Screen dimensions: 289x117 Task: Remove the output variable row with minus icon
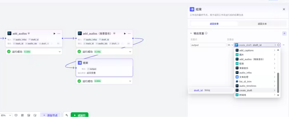pyautogui.click(x=284, y=45)
